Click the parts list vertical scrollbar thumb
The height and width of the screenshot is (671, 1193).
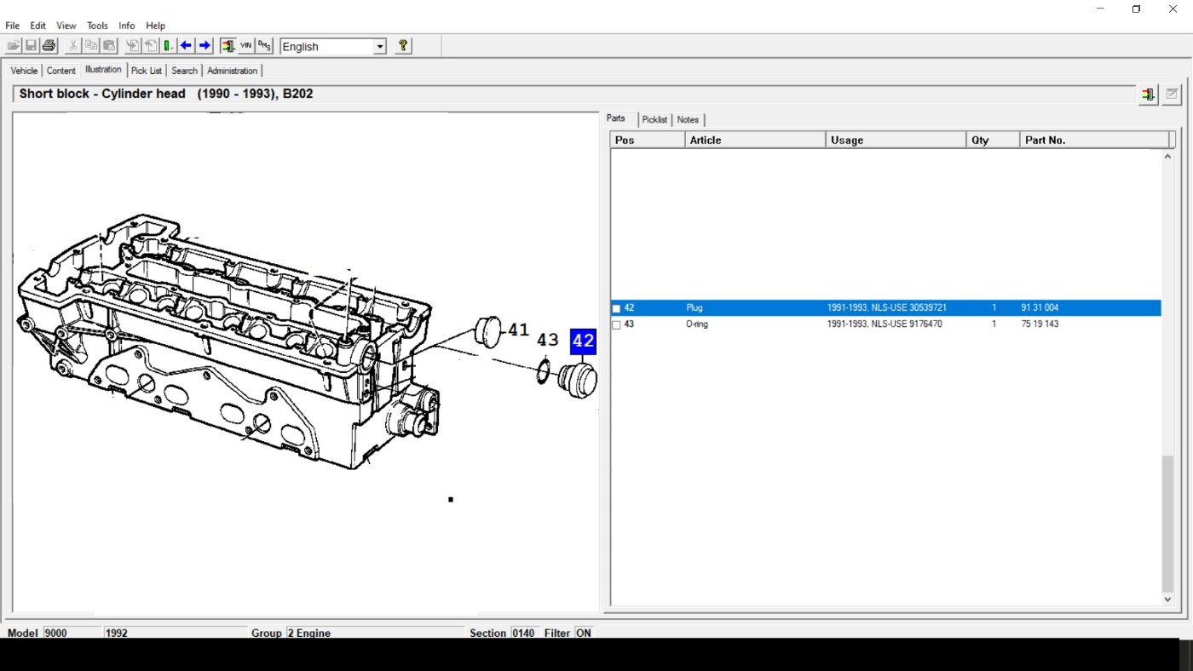click(1167, 523)
